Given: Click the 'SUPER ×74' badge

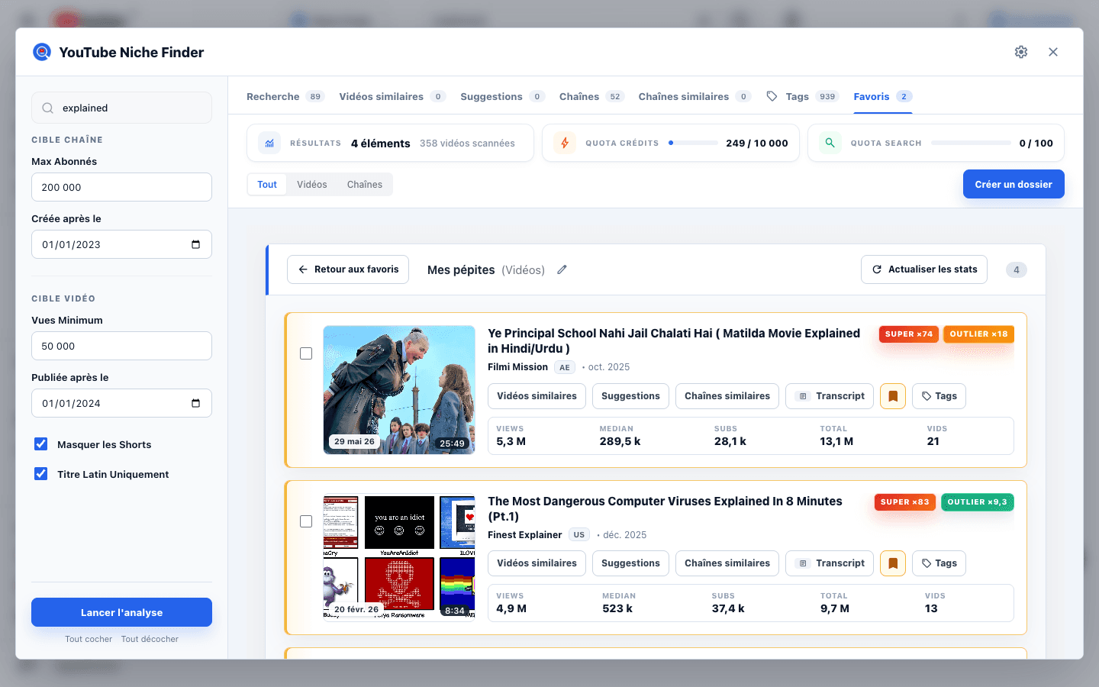Looking at the screenshot, I should pyautogui.click(x=909, y=334).
